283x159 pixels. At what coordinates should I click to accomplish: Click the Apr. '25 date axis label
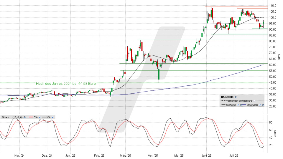[x=153, y=155]
